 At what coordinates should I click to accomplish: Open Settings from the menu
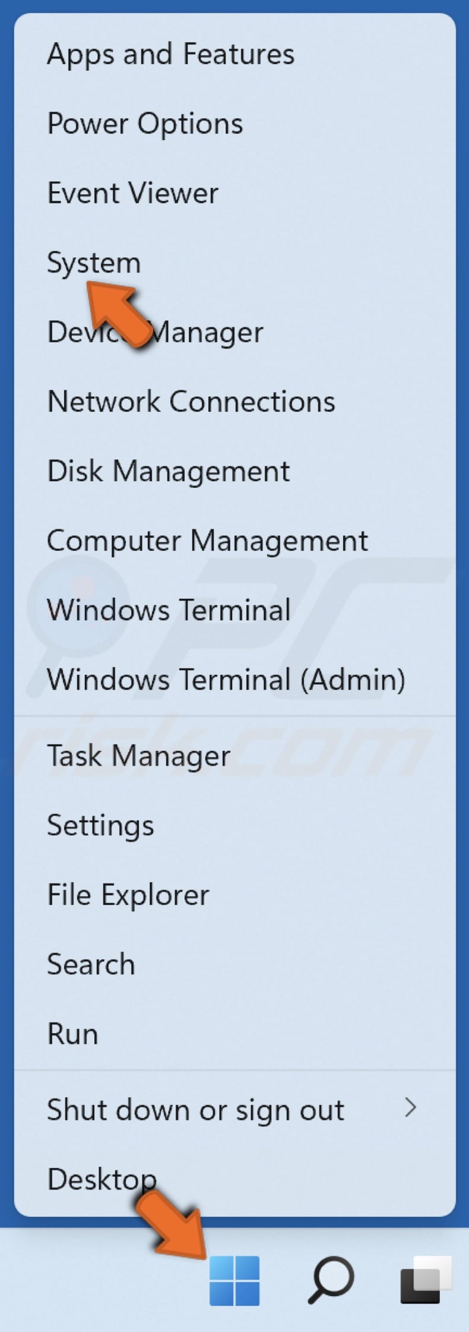point(100,825)
